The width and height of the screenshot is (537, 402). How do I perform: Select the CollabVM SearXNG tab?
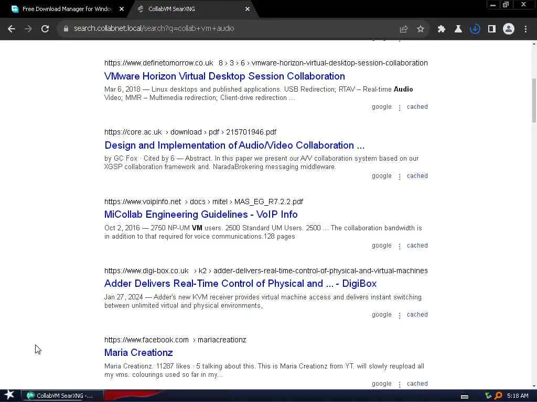(x=171, y=9)
